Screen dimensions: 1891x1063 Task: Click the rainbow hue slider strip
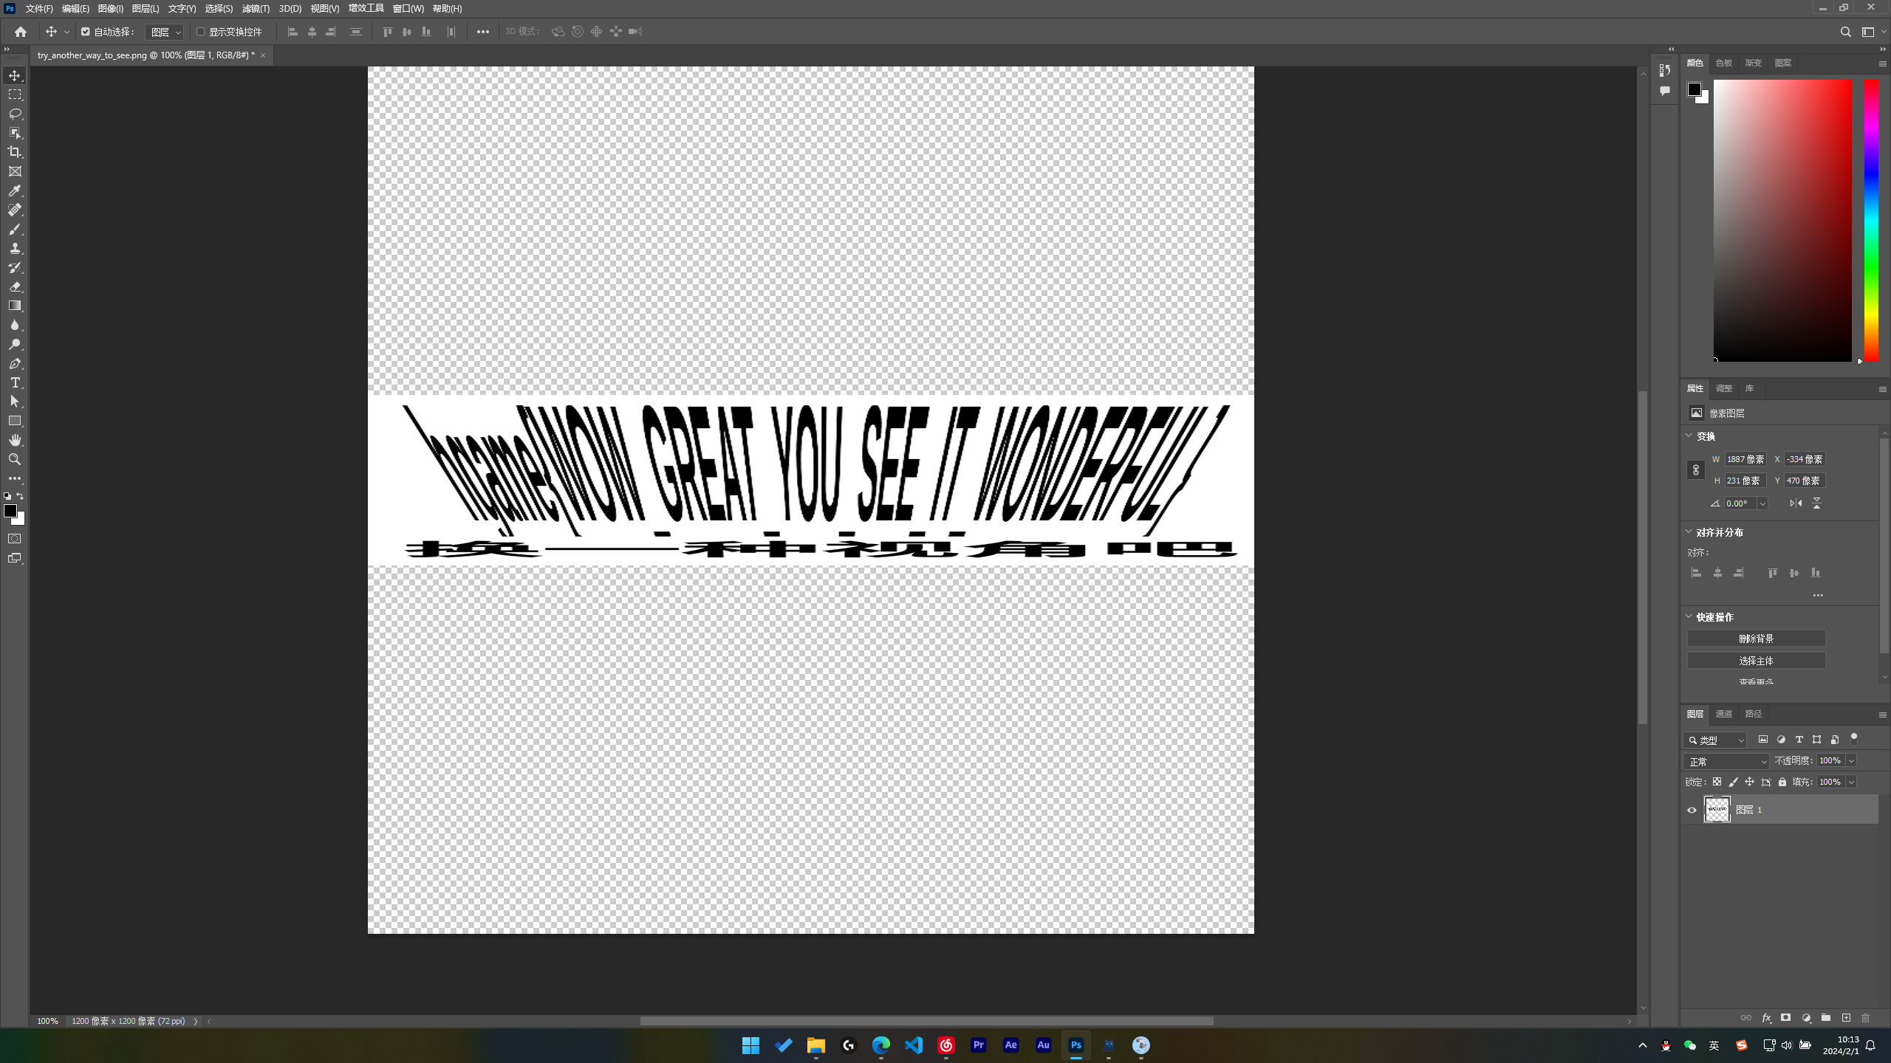pos(1871,220)
